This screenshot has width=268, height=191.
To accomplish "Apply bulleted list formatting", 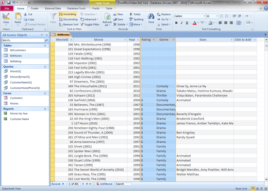I will [222, 16].
